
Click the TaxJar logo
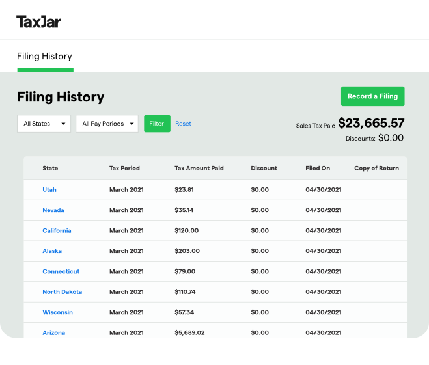[38, 21]
